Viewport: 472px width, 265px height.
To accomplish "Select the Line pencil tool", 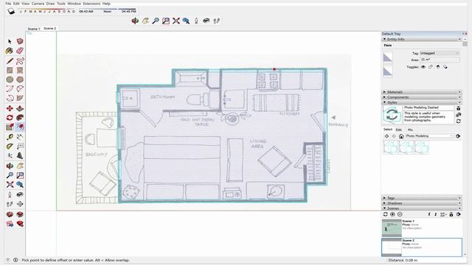I will coord(10,61).
